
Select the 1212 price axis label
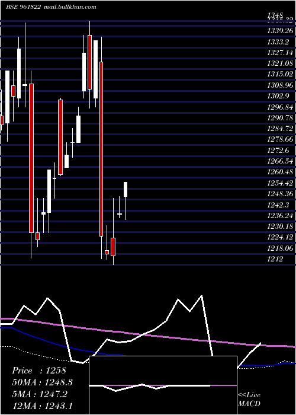point(275,259)
